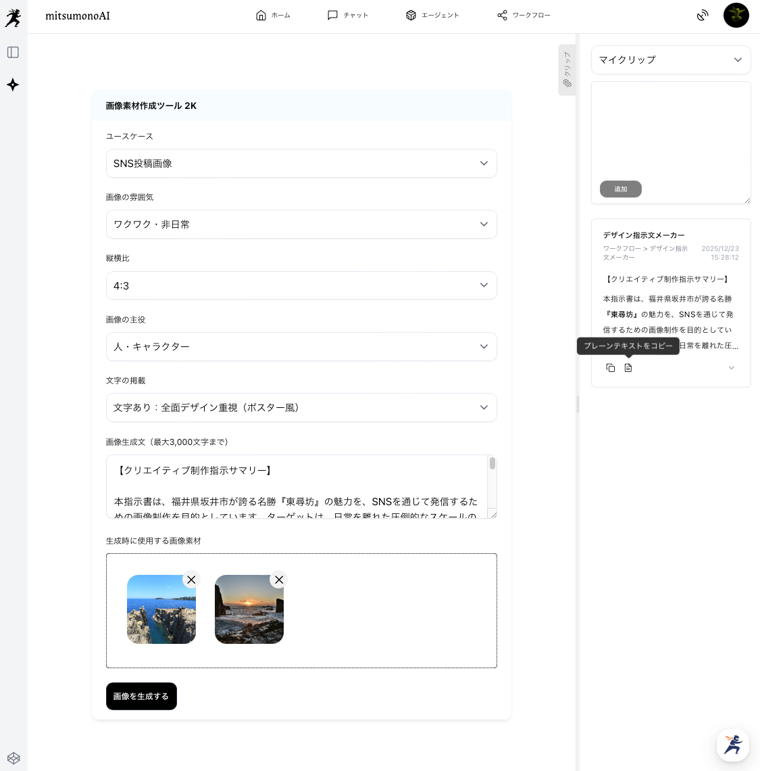The width and height of the screenshot is (760, 771).
Task: Remove the cliff coastline image
Action: pos(191,580)
